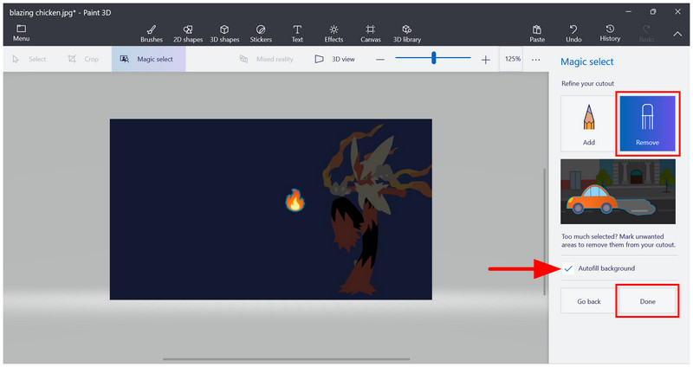This screenshot has height=367, width=693.
Task: Close the Paint 3D window
Action: [x=677, y=12]
